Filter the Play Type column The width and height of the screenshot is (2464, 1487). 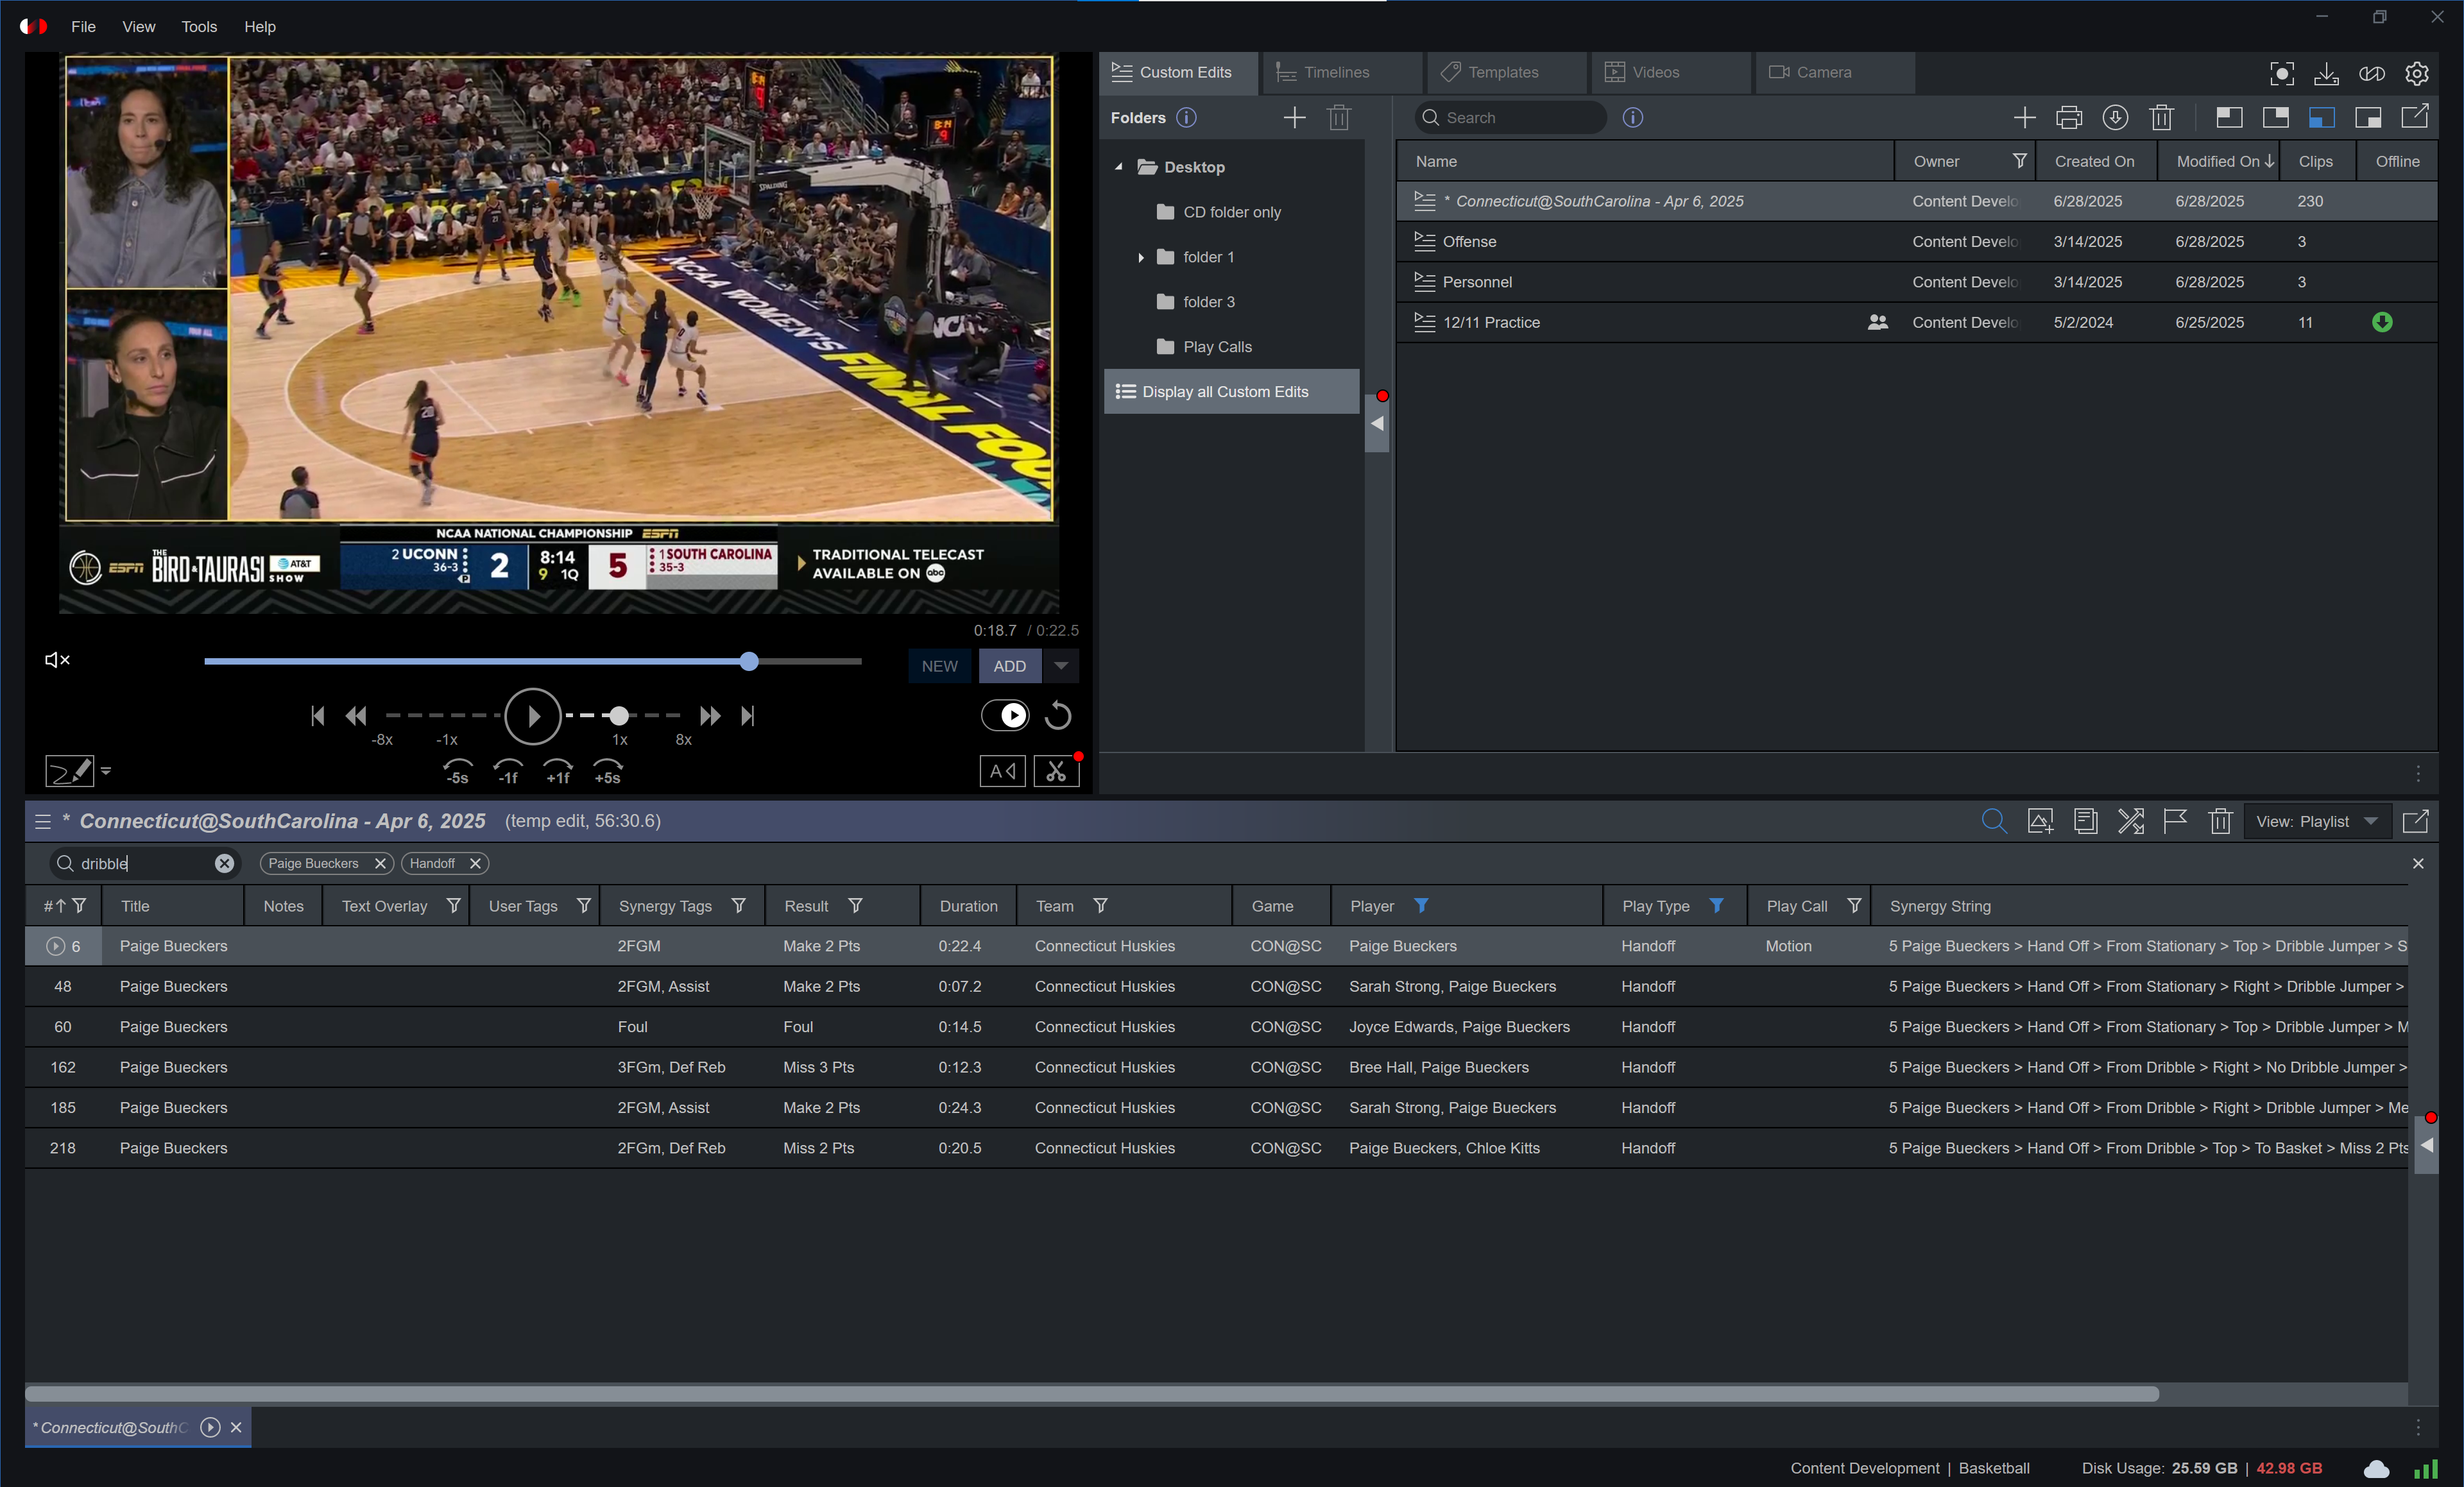point(1716,905)
